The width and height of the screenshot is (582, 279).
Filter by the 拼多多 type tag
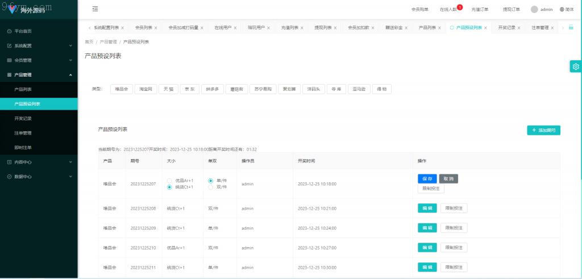click(x=212, y=89)
